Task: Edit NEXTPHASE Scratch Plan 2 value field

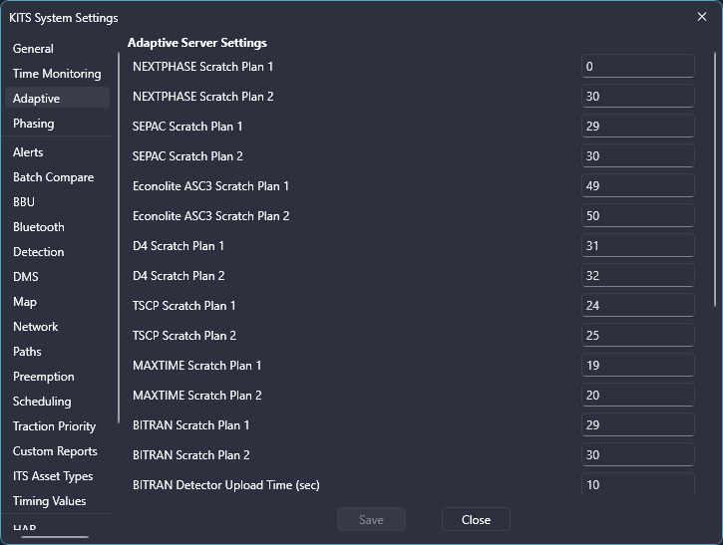Action: tap(637, 96)
